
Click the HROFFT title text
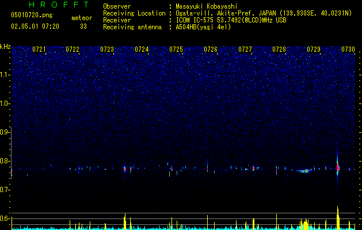pos(59,5)
